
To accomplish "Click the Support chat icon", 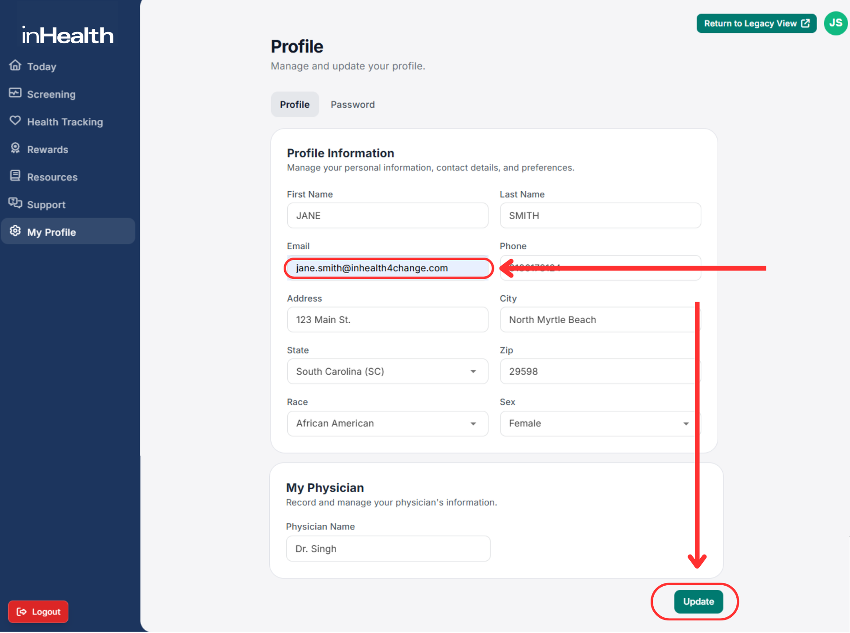I will 15,203.
